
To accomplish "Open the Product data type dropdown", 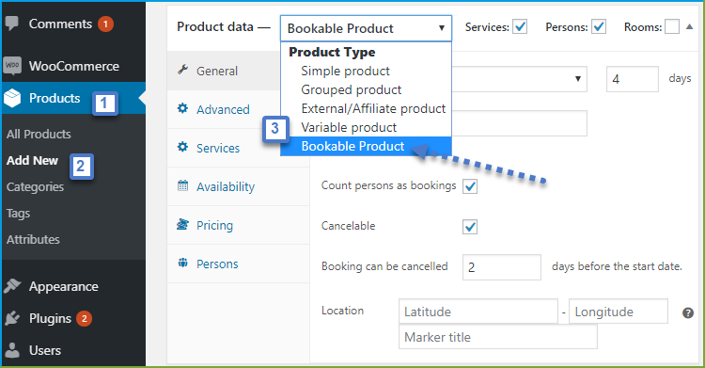I will (366, 28).
